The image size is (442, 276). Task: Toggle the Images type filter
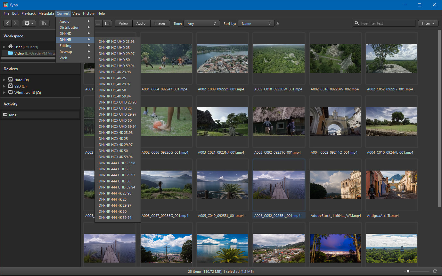(x=160, y=23)
